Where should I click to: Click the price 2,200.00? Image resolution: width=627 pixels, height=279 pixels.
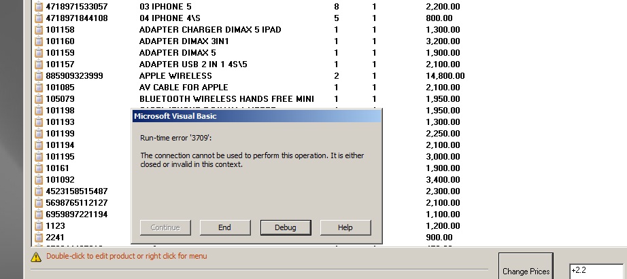point(443,6)
